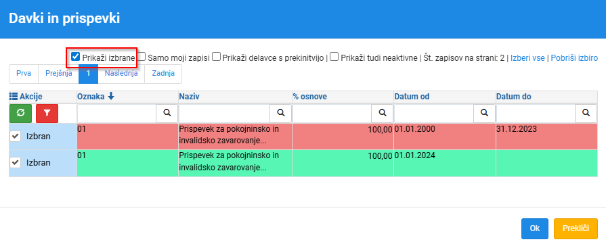This screenshot has width=606, height=246.
Task: Confirm with the Ok button
Action: pyautogui.click(x=534, y=228)
